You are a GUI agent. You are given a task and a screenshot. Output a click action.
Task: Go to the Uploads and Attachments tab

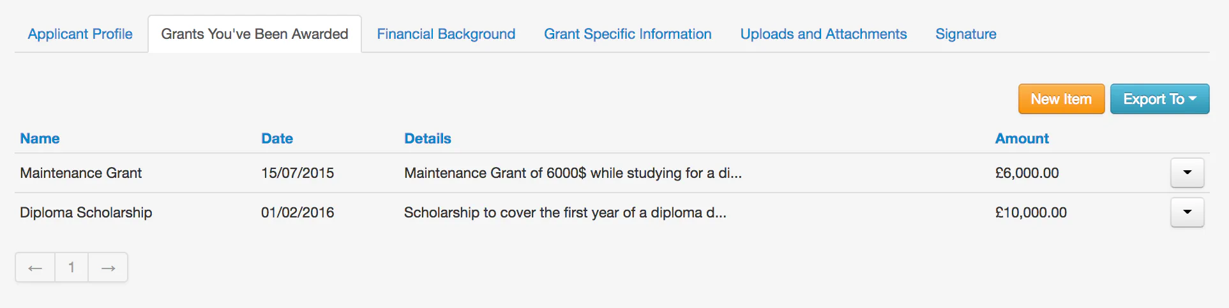pyautogui.click(x=823, y=34)
